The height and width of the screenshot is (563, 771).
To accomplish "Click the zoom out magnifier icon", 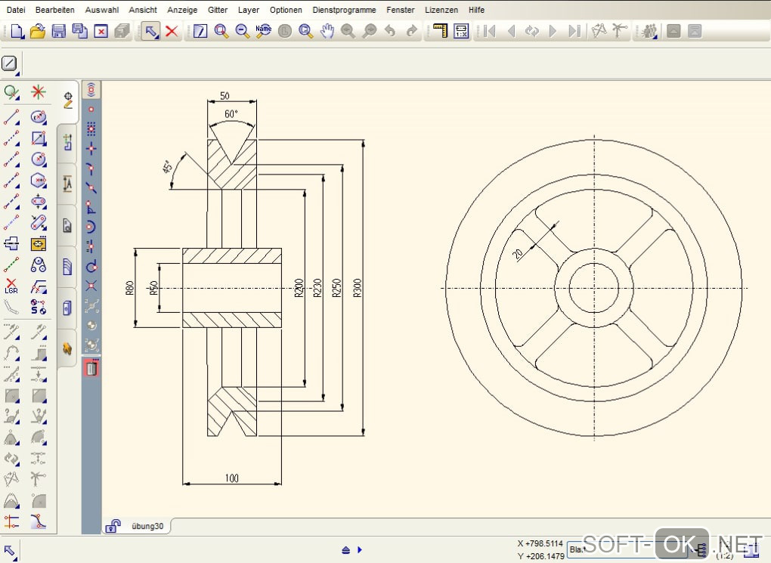I will [x=243, y=31].
